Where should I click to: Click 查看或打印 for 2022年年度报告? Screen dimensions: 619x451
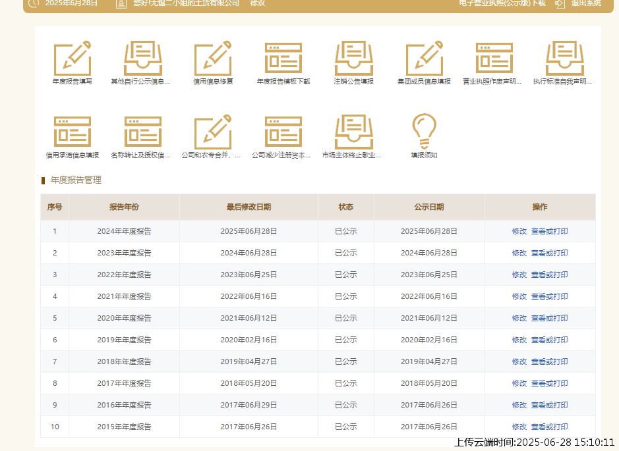pyautogui.click(x=550, y=275)
